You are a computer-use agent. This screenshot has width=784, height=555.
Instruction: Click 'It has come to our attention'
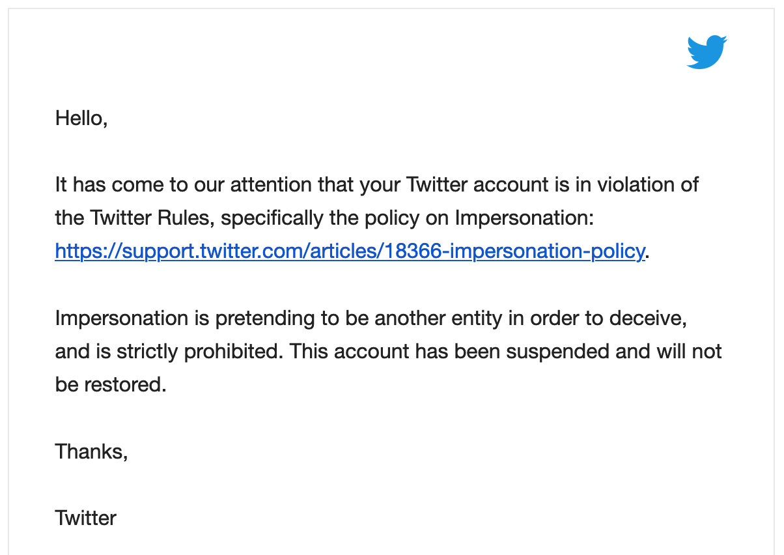coord(184,184)
